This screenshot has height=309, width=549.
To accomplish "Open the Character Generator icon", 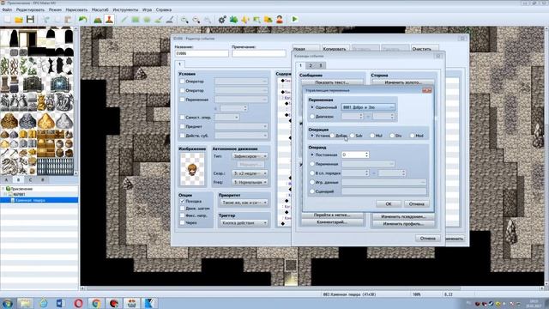I will tap(280, 20).
